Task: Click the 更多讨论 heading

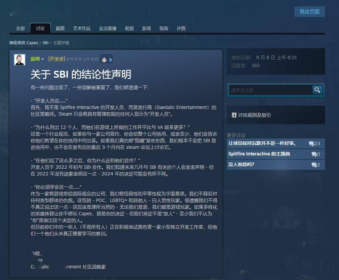Action: point(236,135)
